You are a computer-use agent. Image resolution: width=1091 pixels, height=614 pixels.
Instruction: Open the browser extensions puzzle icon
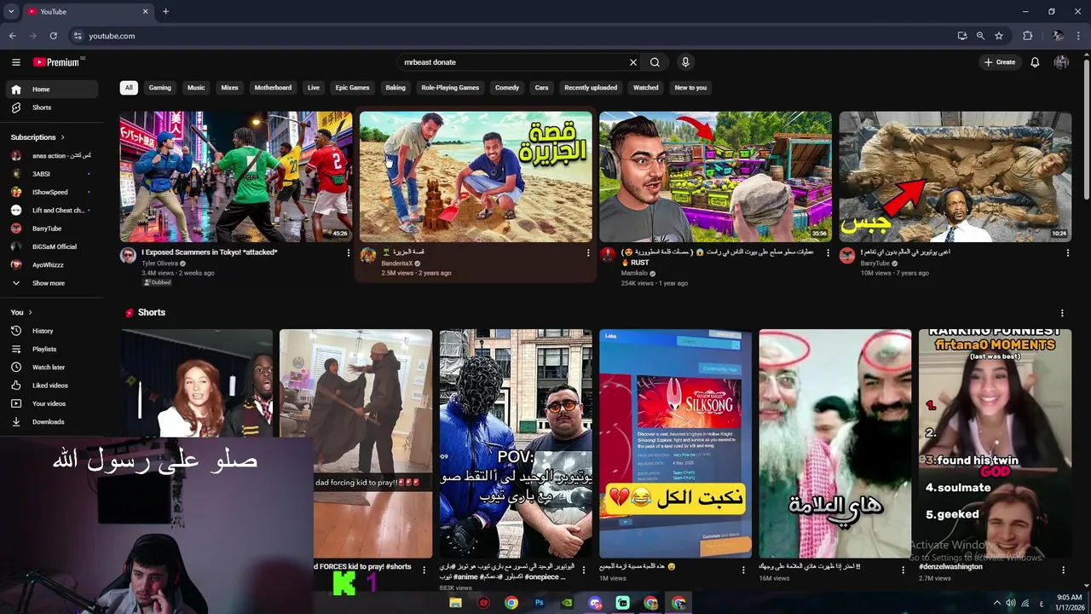(1027, 36)
